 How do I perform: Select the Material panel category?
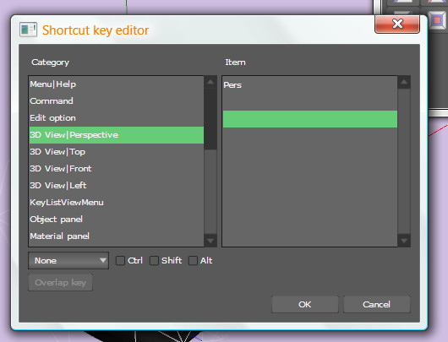click(x=117, y=236)
